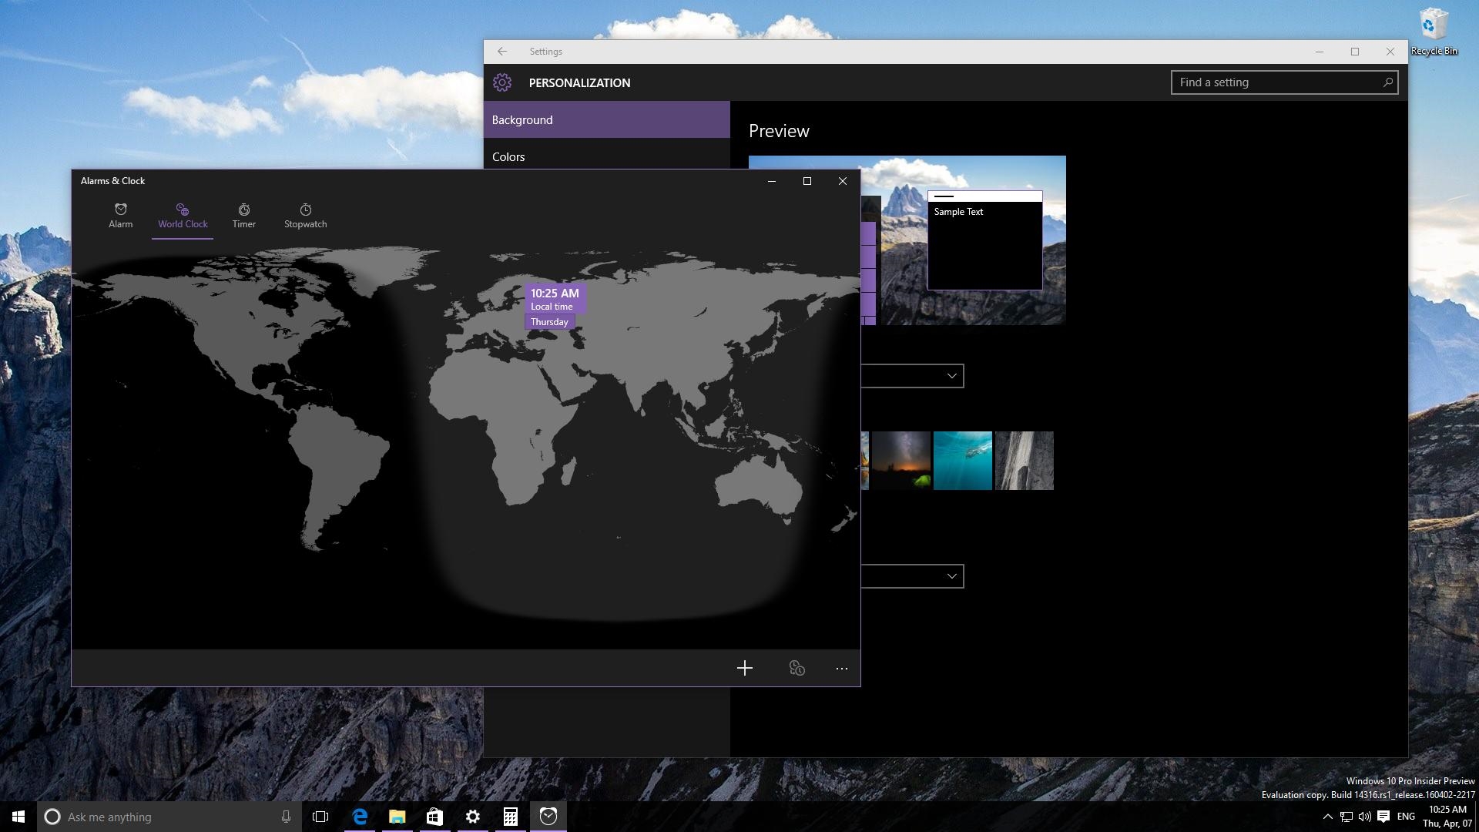This screenshot has height=832, width=1479.
Task: Open Microsoft Edge from the taskbar
Action: [360, 817]
